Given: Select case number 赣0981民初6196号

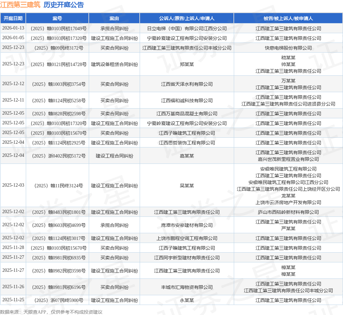Looking at the screenshot, I should point(59,287).
